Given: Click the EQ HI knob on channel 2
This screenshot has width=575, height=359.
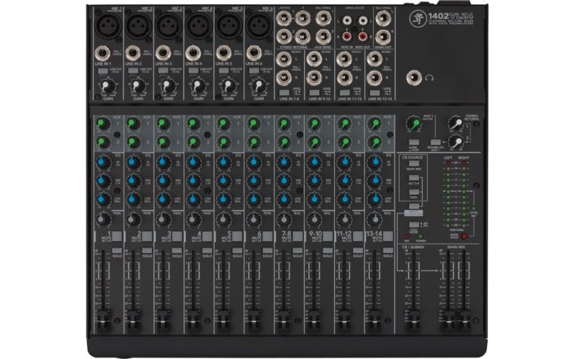Looking at the screenshot, I should 133,162.
